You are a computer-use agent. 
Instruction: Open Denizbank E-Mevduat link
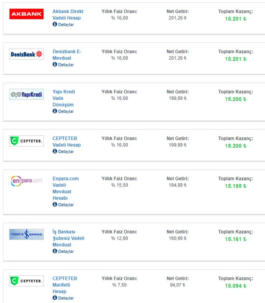(67, 54)
